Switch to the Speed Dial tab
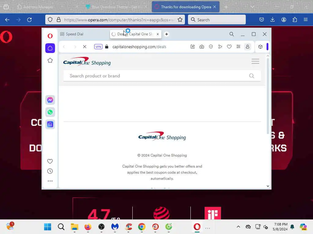 (x=72, y=34)
